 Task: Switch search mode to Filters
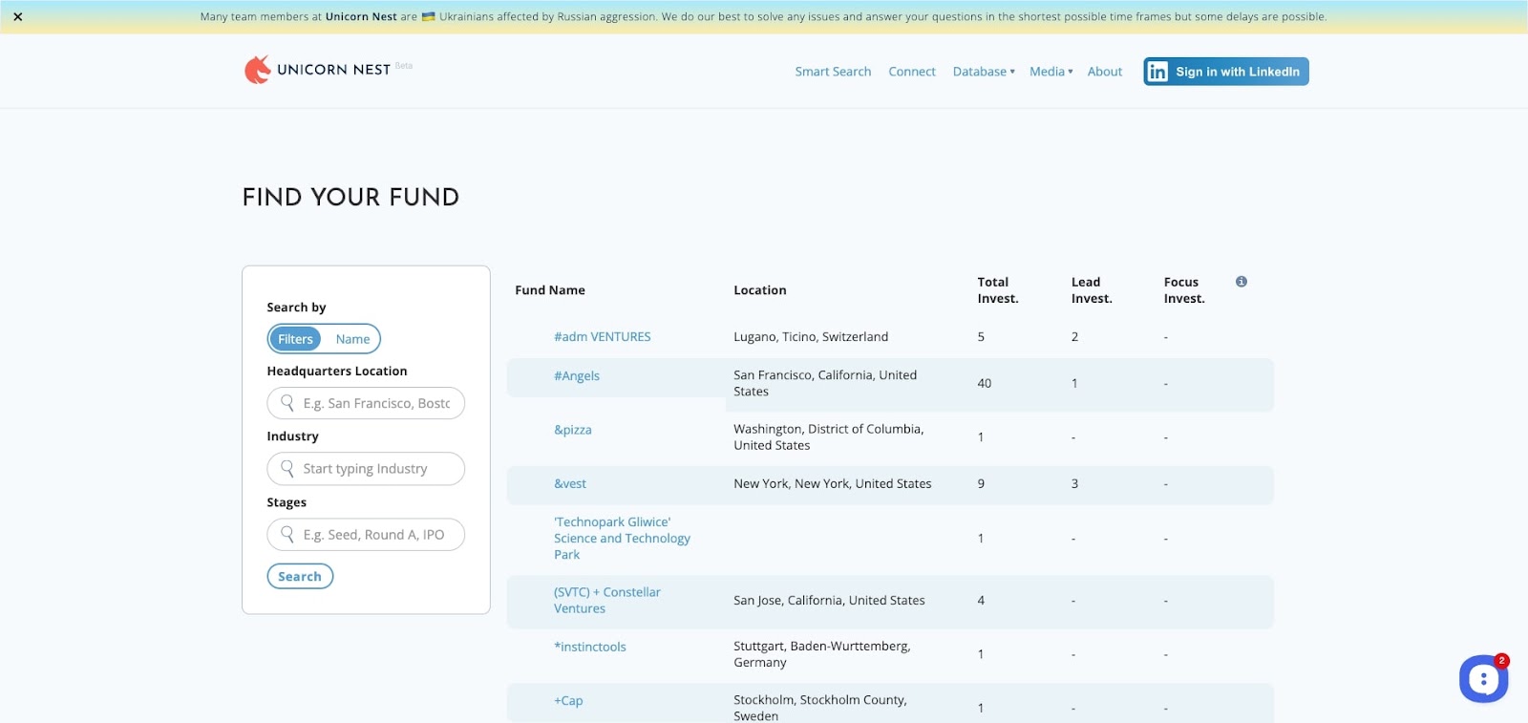coord(295,339)
